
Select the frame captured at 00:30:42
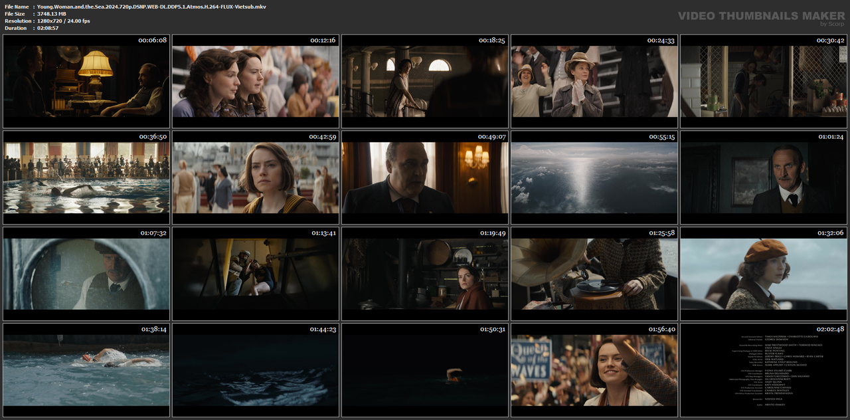764,81
